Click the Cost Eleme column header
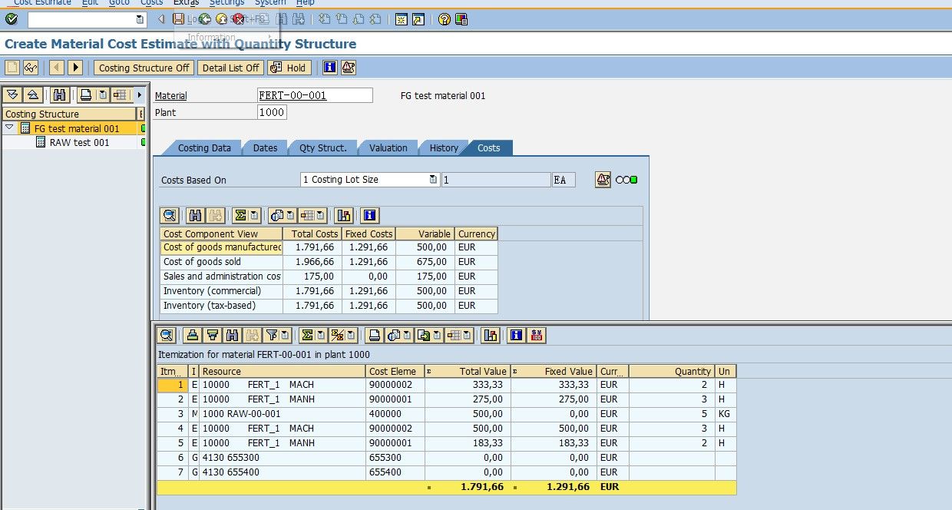Screen dimensions: 952x510 pos(395,371)
